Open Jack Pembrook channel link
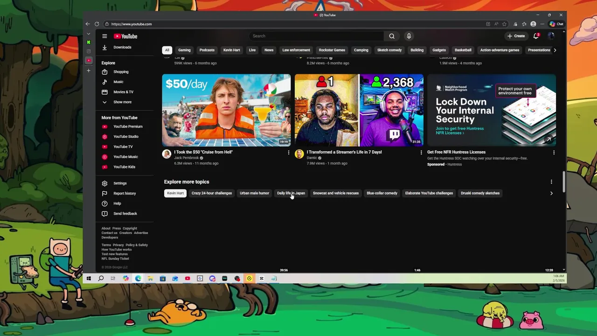597x336 pixels. (187, 158)
